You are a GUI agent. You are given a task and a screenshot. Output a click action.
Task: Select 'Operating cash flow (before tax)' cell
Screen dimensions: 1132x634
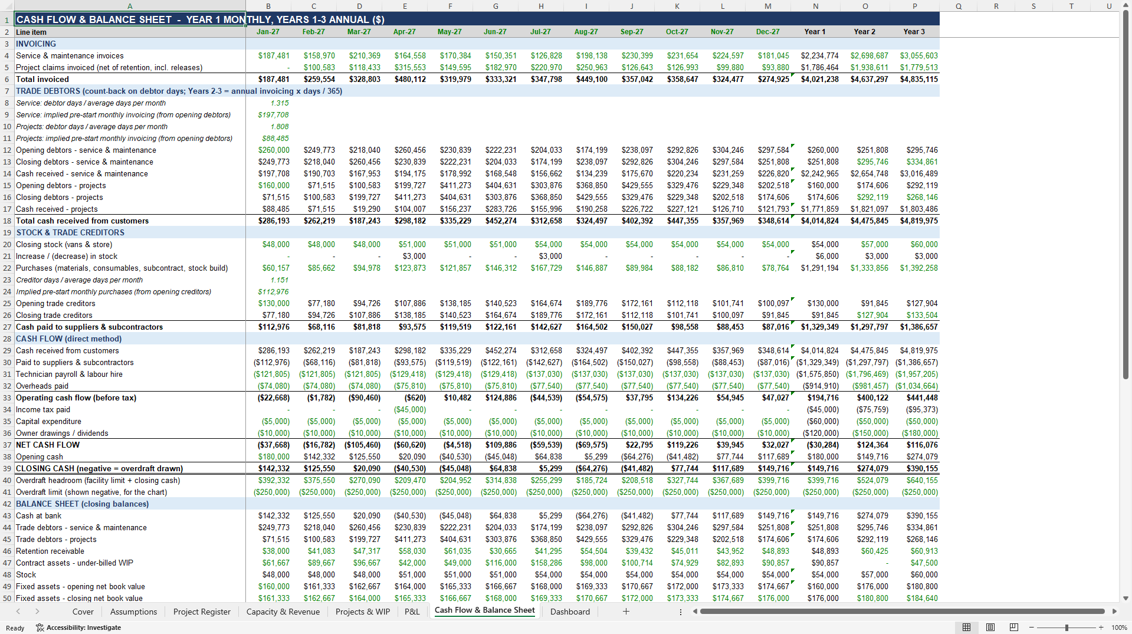click(x=130, y=398)
